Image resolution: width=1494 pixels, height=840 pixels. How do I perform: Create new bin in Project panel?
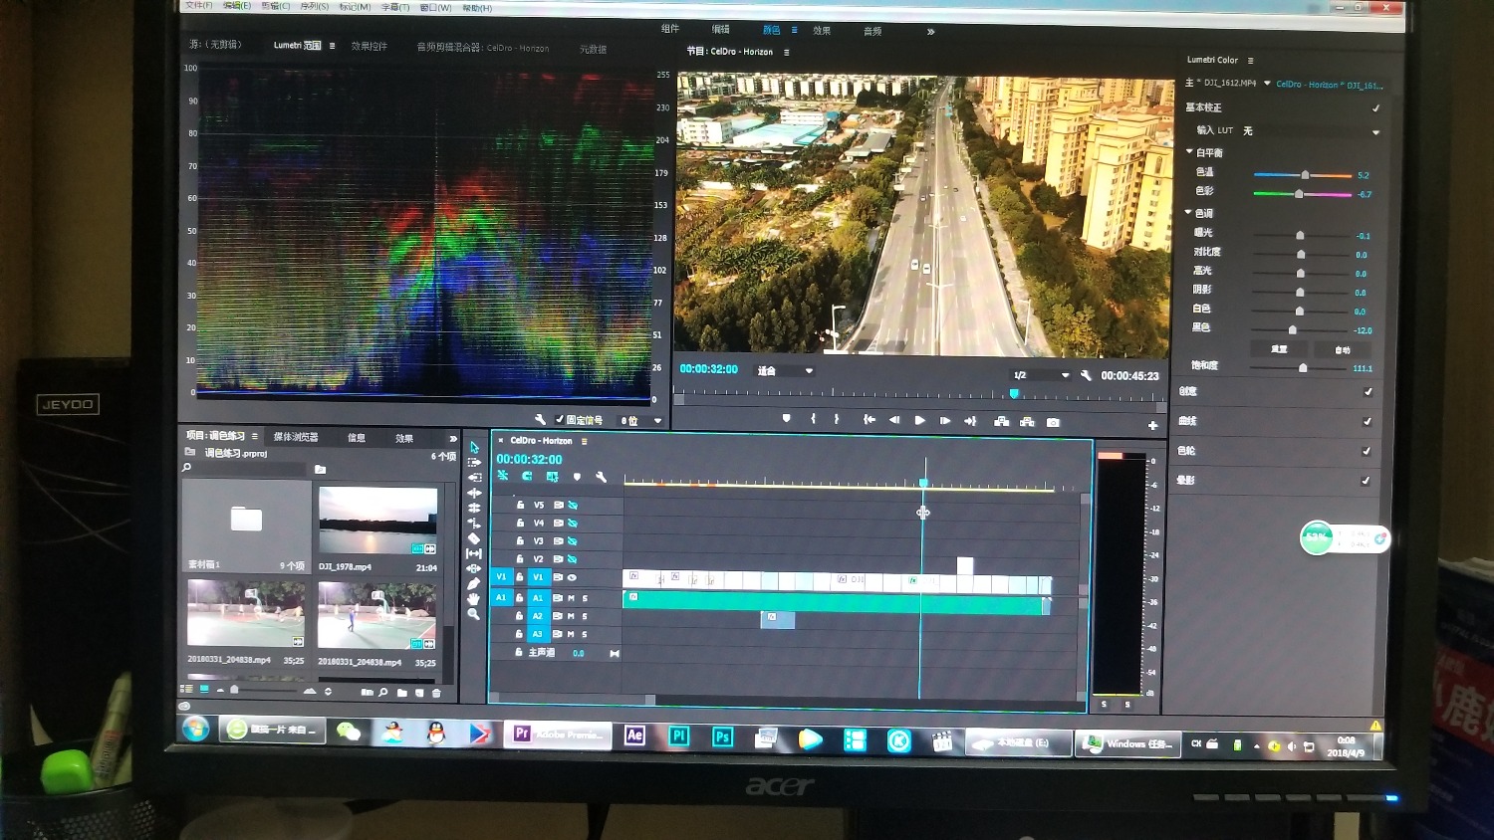click(401, 692)
